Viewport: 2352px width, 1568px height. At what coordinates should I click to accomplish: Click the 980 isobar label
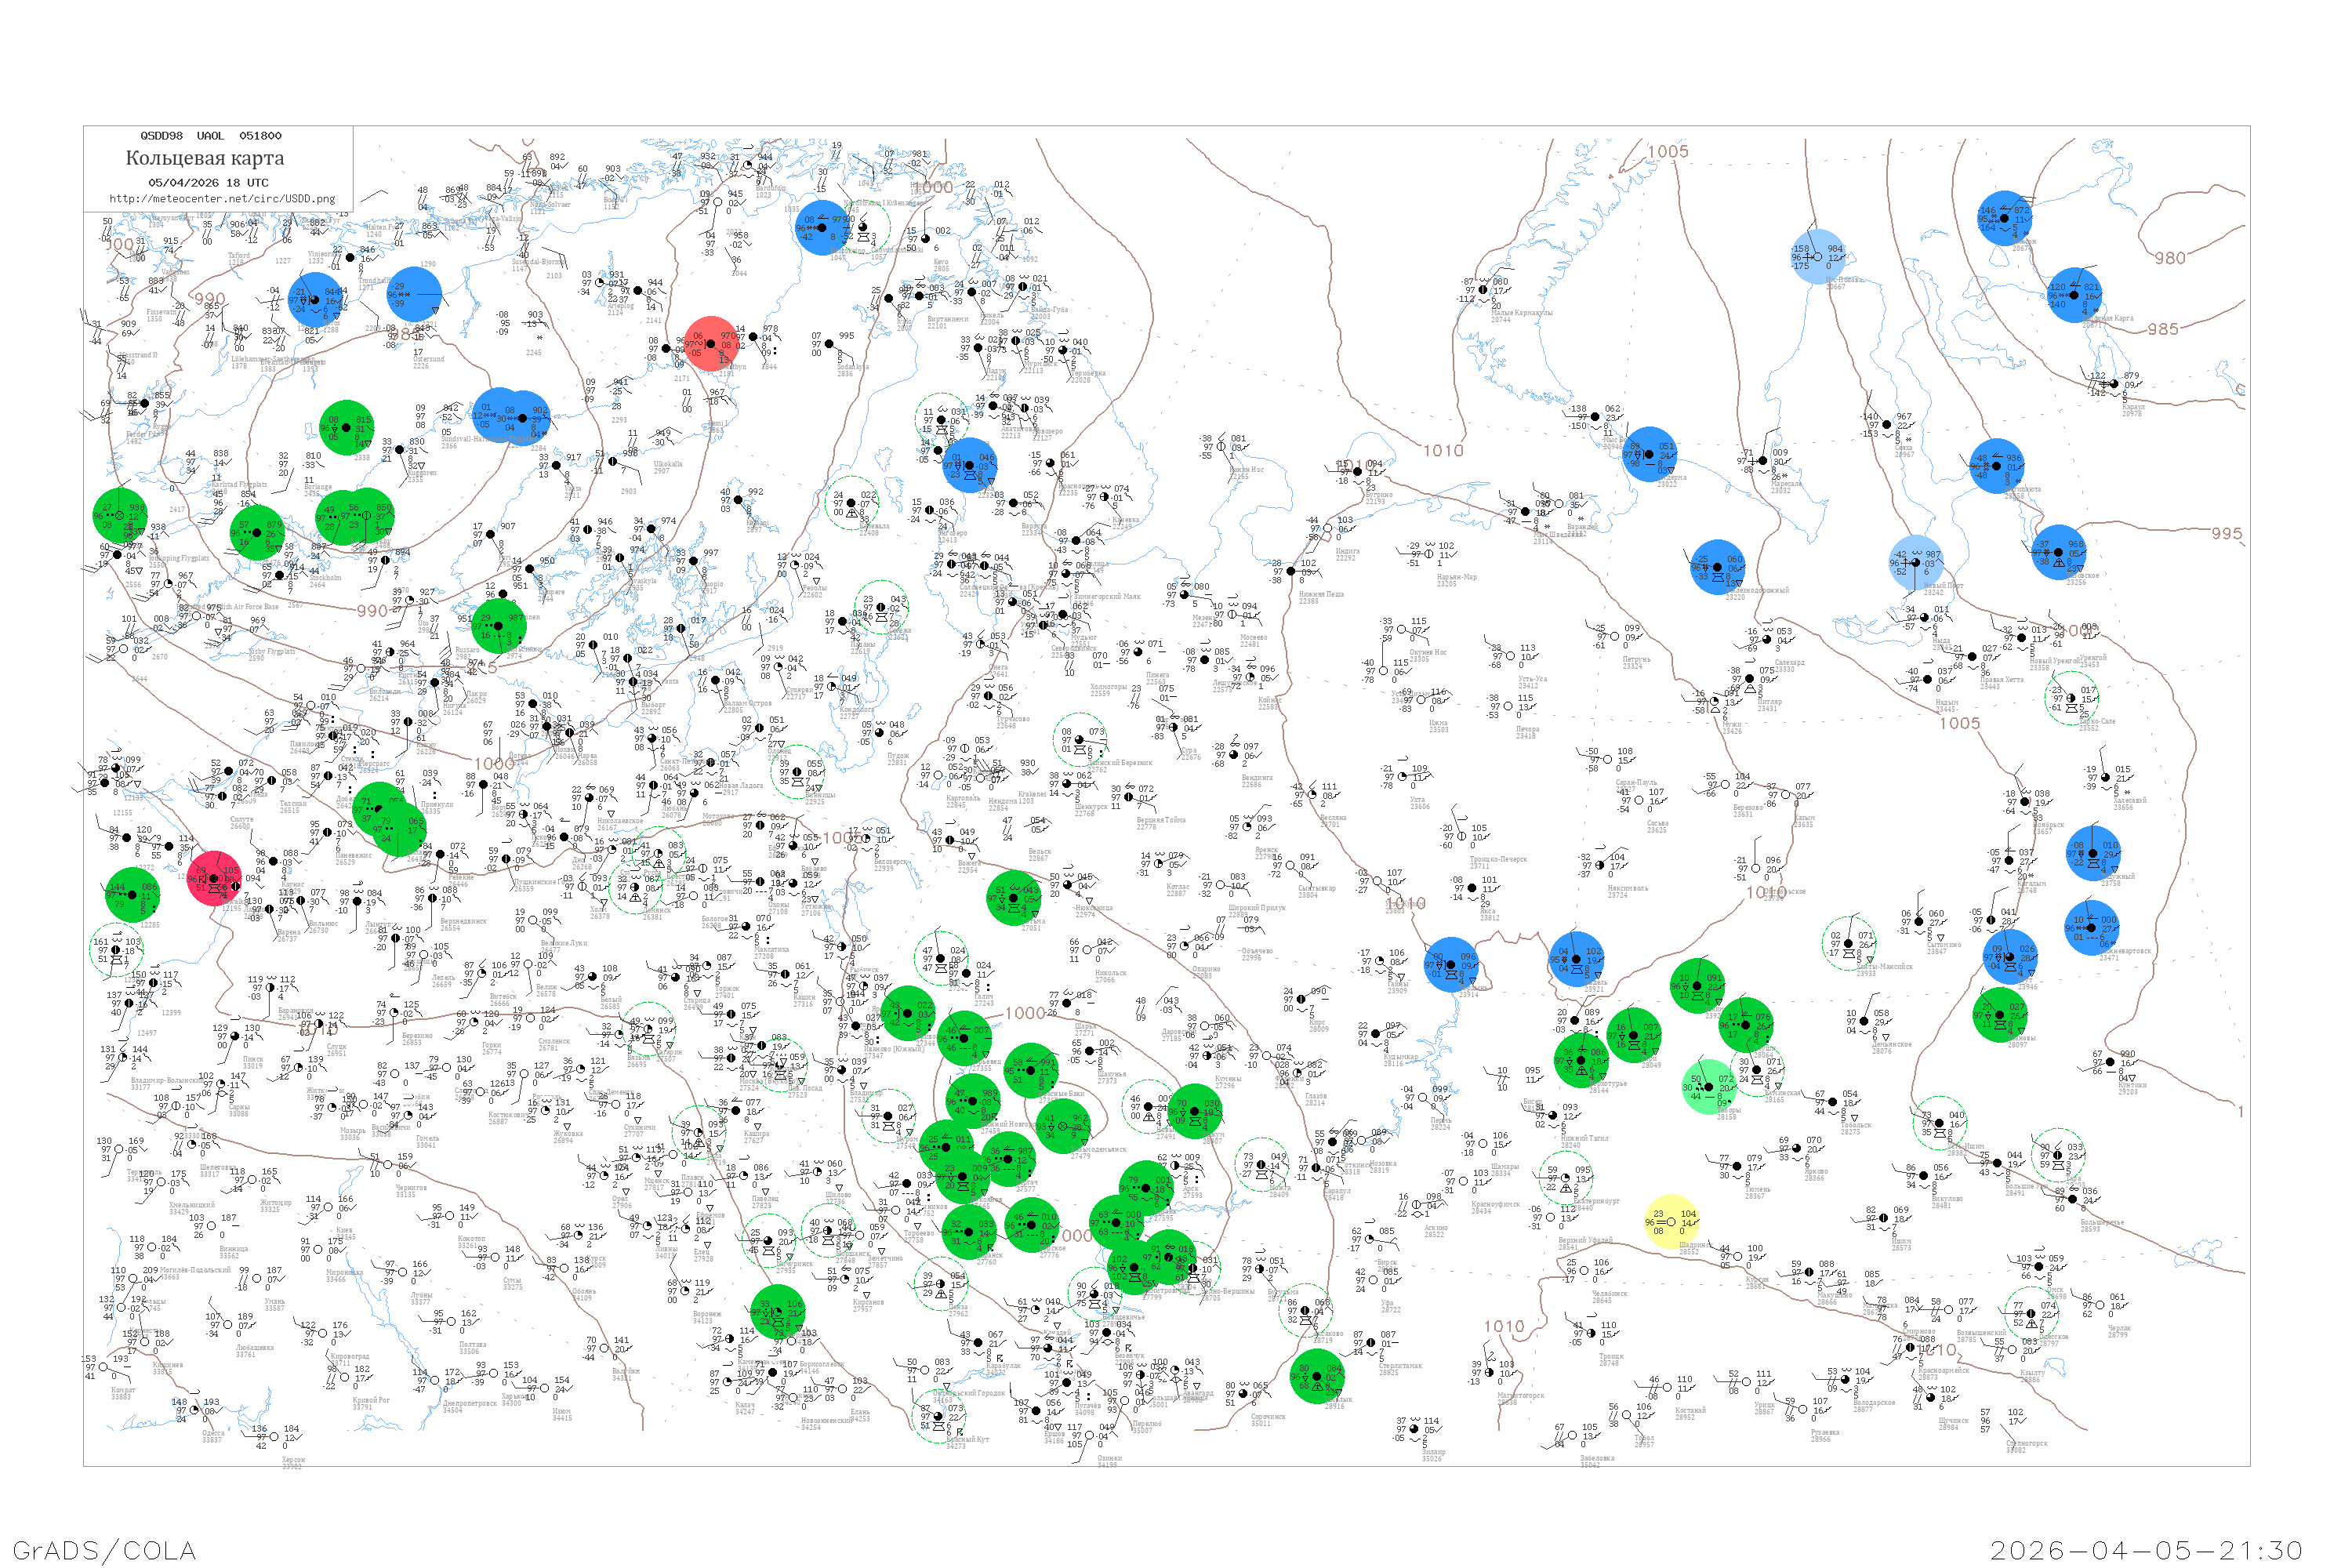click(2169, 258)
